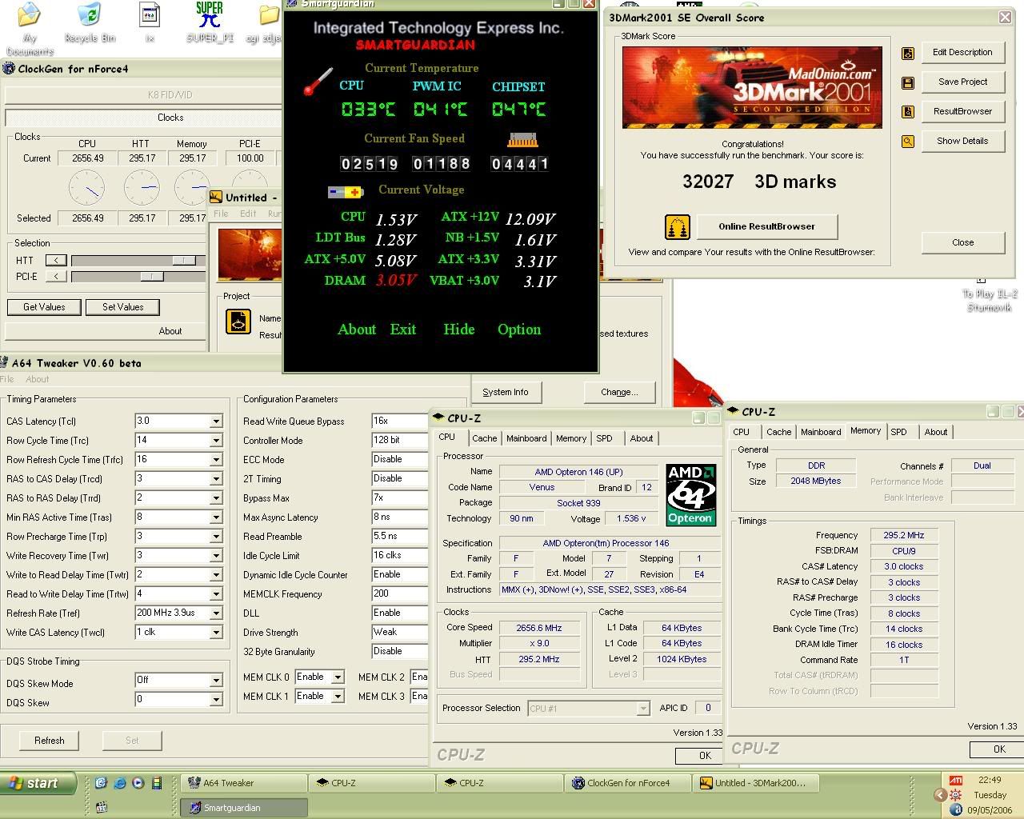This screenshot has height=819, width=1024.
Task: Click the Change... button in 3DMark window
Action: coord(620,392)
